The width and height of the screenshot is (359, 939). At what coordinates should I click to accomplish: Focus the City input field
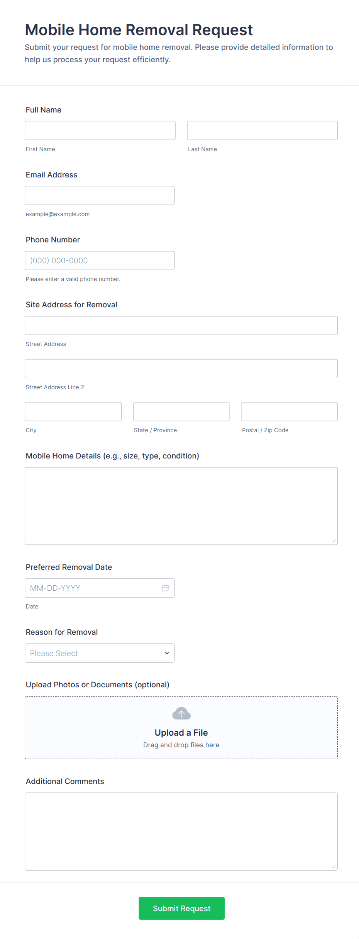pyautogui.click(x=73, y=411)
